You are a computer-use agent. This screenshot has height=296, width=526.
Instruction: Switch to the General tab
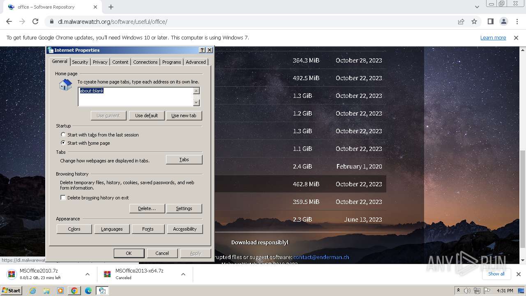60,61
